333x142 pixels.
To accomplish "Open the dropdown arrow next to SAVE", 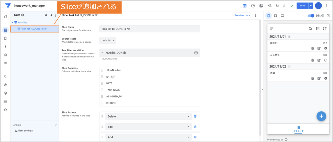I will click(x=311, y=6).
